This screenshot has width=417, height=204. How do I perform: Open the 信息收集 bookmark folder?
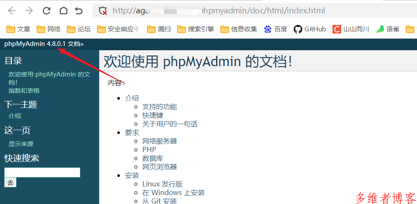(239, 29)
